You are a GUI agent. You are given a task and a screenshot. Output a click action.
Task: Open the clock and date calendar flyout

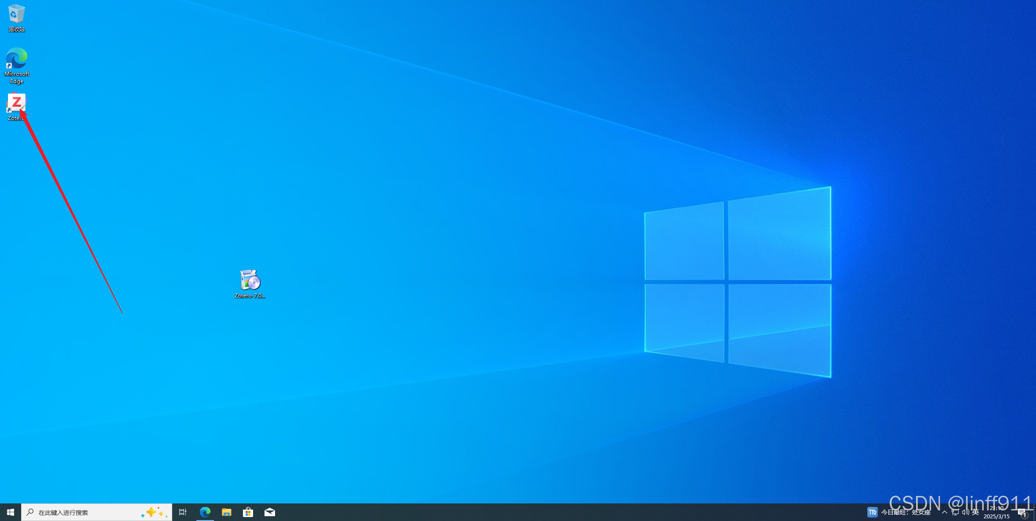996,512
